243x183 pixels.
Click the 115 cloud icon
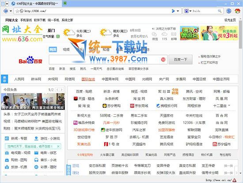[164, 34]
